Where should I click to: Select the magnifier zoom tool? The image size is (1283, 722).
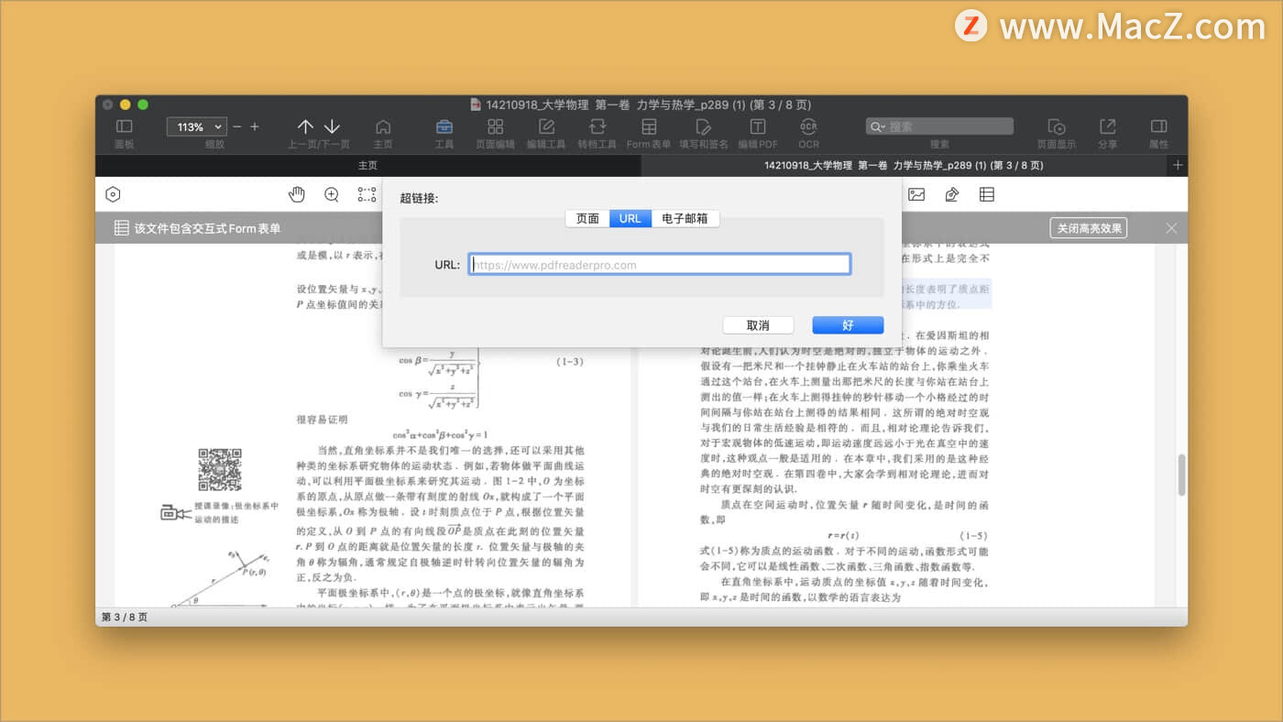332,194
